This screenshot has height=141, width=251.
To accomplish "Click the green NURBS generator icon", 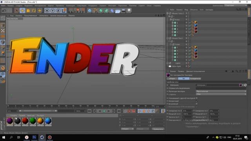I will [x=101, y=11].
